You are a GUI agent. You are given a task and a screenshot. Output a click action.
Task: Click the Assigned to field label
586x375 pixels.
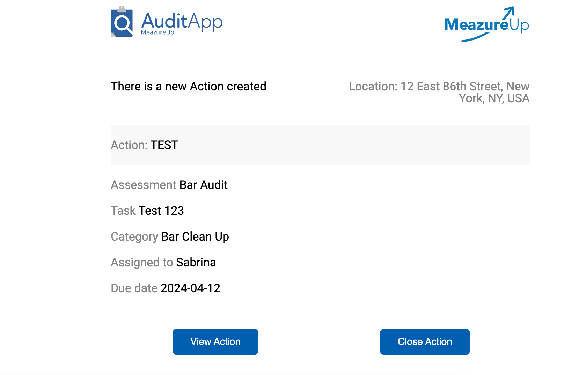[x=142, y=263]
